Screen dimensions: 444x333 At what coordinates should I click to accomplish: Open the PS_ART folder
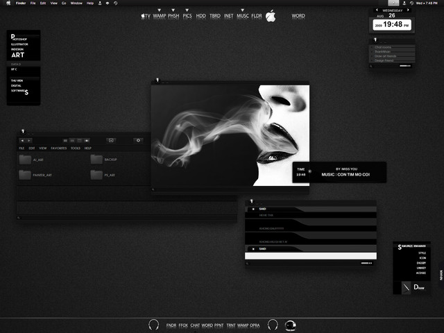point(96,175)
